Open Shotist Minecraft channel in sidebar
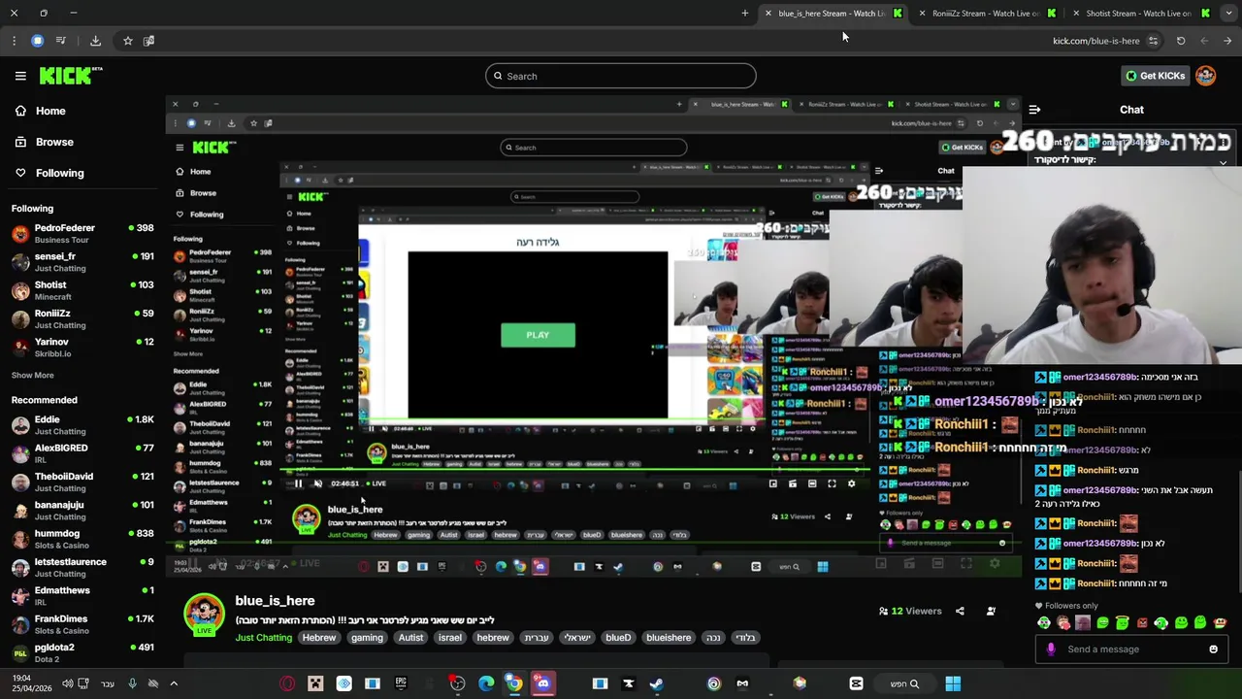 click(82, 290)
